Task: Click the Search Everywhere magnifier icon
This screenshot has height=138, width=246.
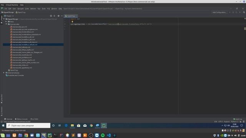Action: coord(244,12)
